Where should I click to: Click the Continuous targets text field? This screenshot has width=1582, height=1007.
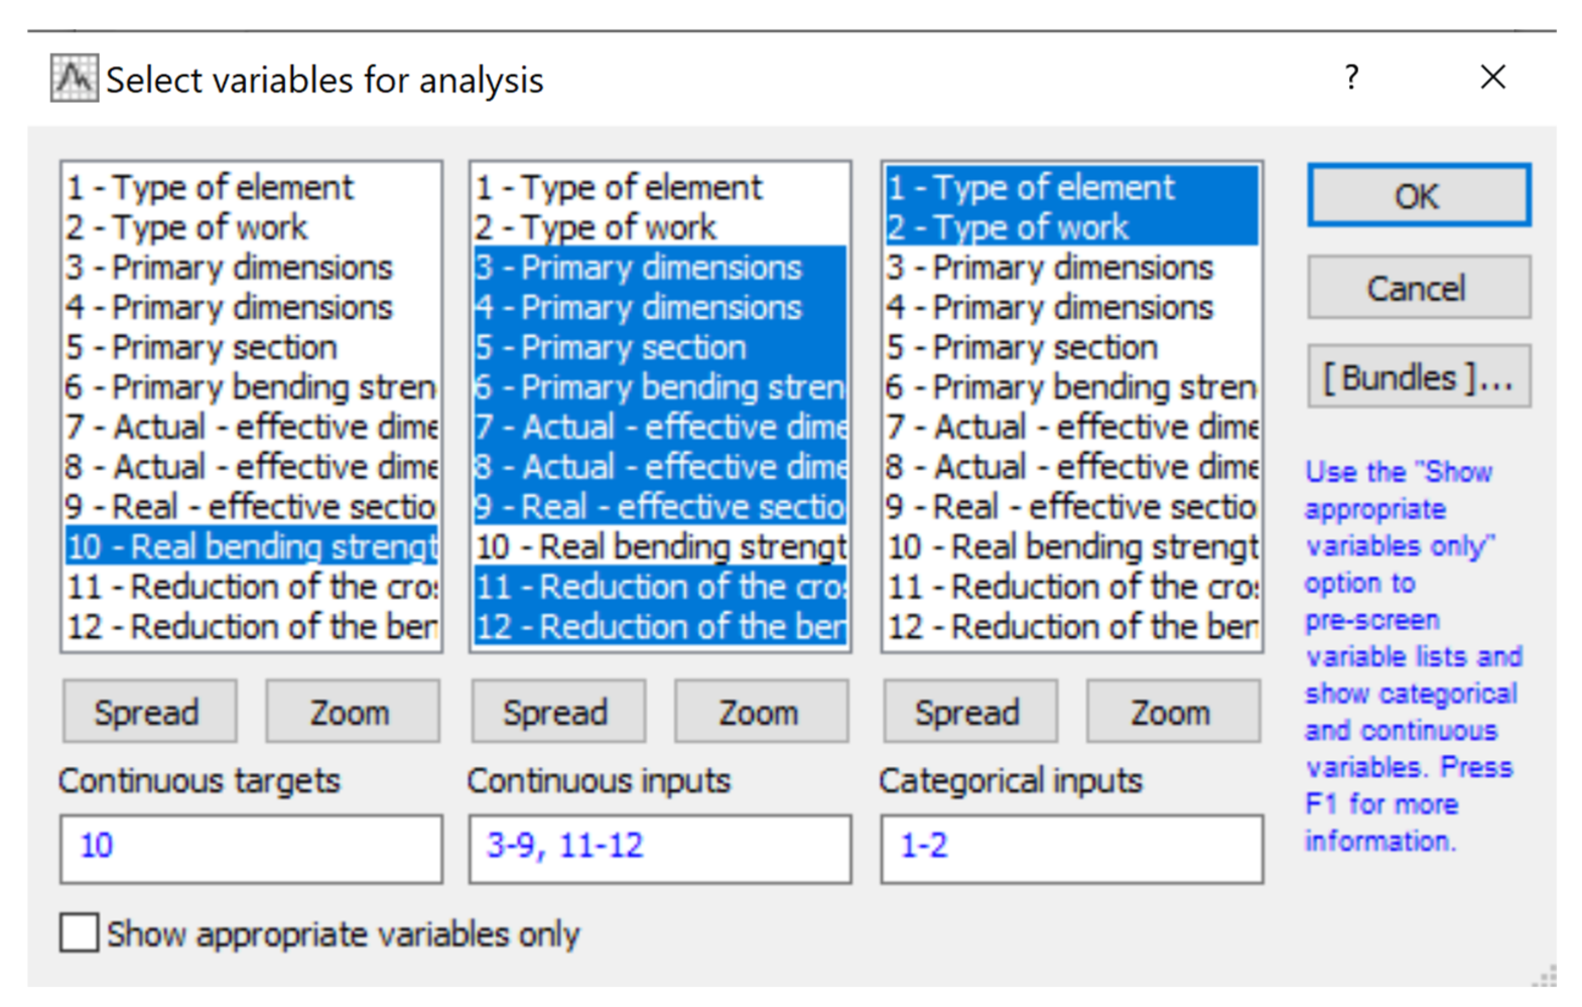[x=251, y=848]
